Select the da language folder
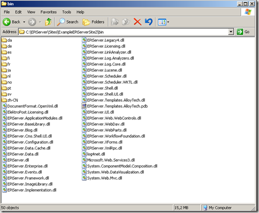This screenshot has height=213, width=259. 7,40
